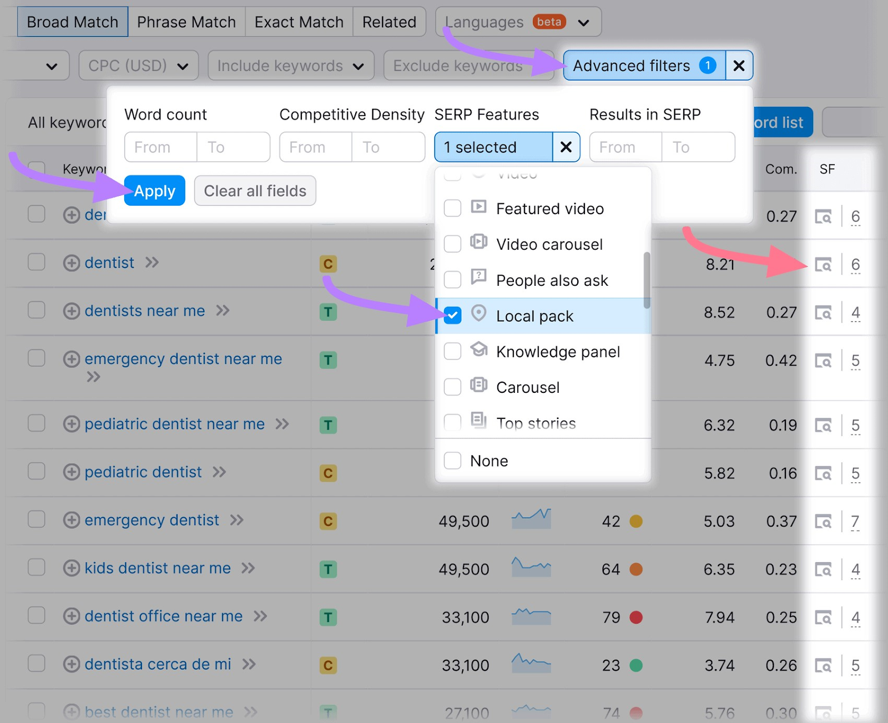The width and height of the screenshot is (888, 723).
Task: Click the double-arrow icon next to "dentist"
Action: pos(151,263)
